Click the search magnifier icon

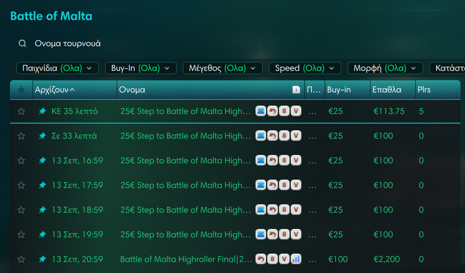click(x=22, y=44)
